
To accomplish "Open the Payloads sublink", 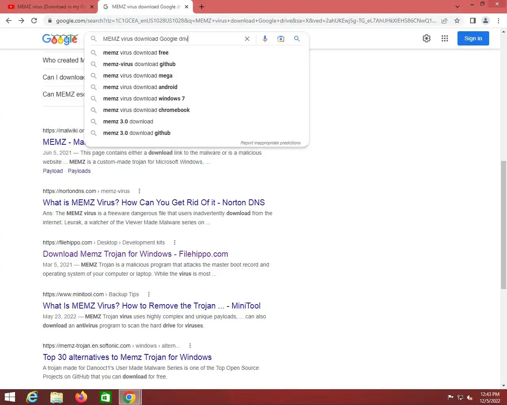I will pos(79,171).
